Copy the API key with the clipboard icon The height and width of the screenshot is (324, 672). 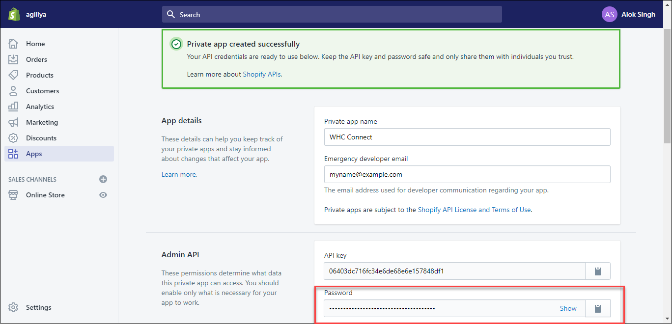(x=598, y=271)
